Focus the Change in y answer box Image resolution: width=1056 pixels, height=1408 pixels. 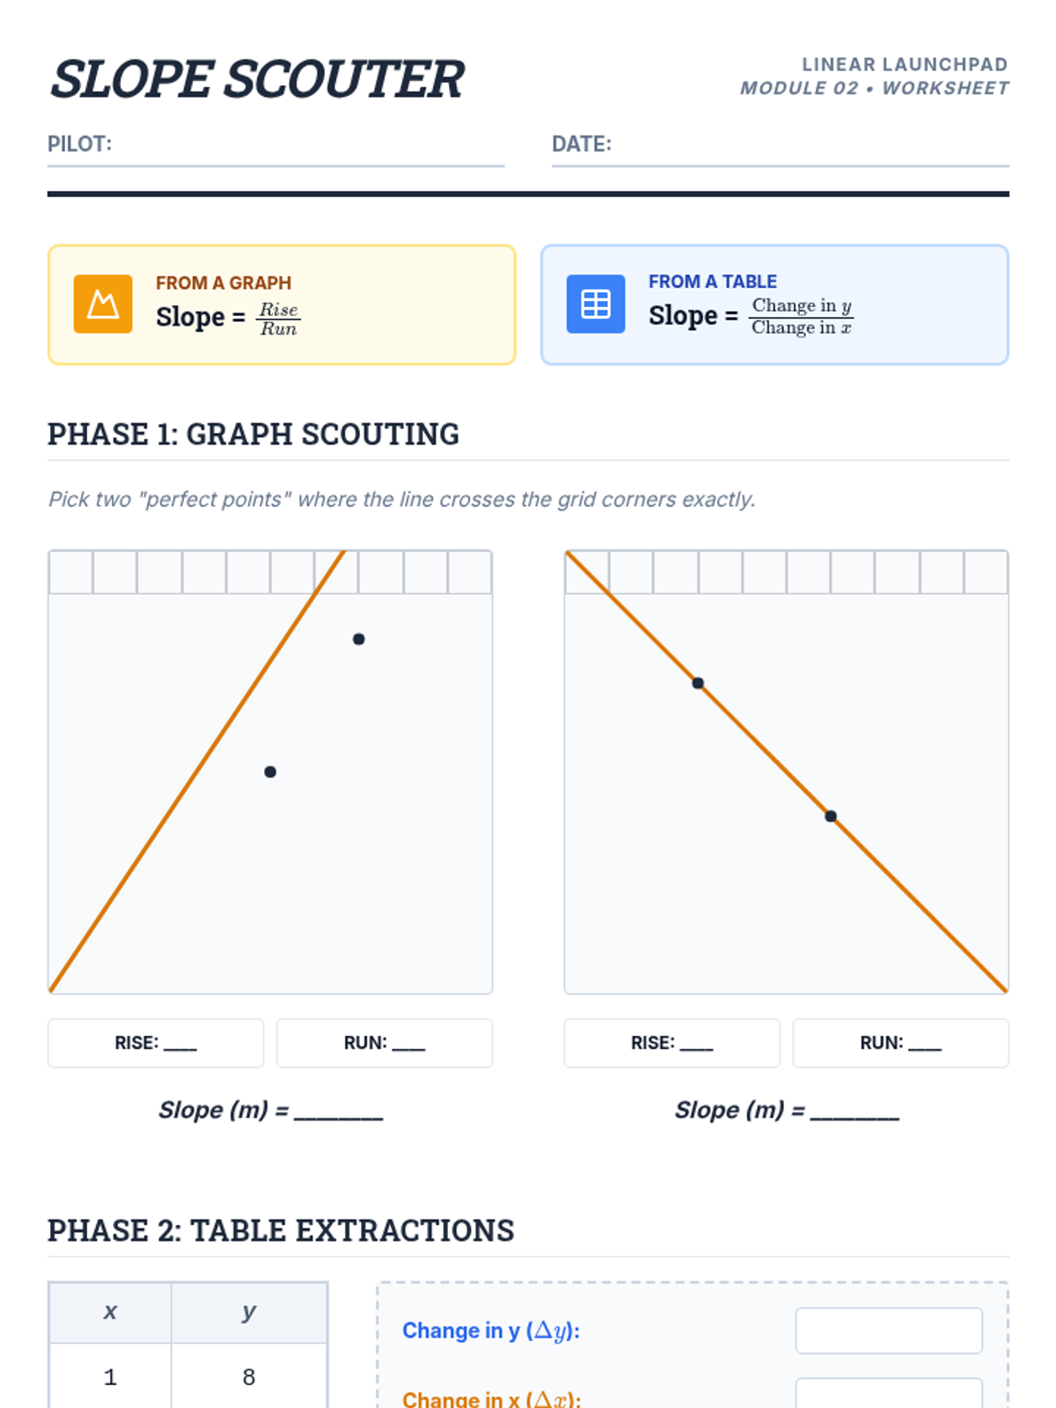click(x=889, y=1331)
